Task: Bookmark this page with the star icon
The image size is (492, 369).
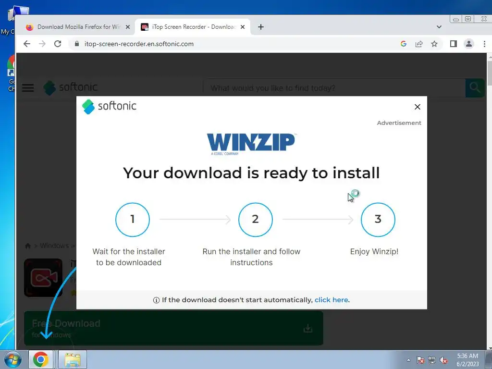Action: [434, 44]
